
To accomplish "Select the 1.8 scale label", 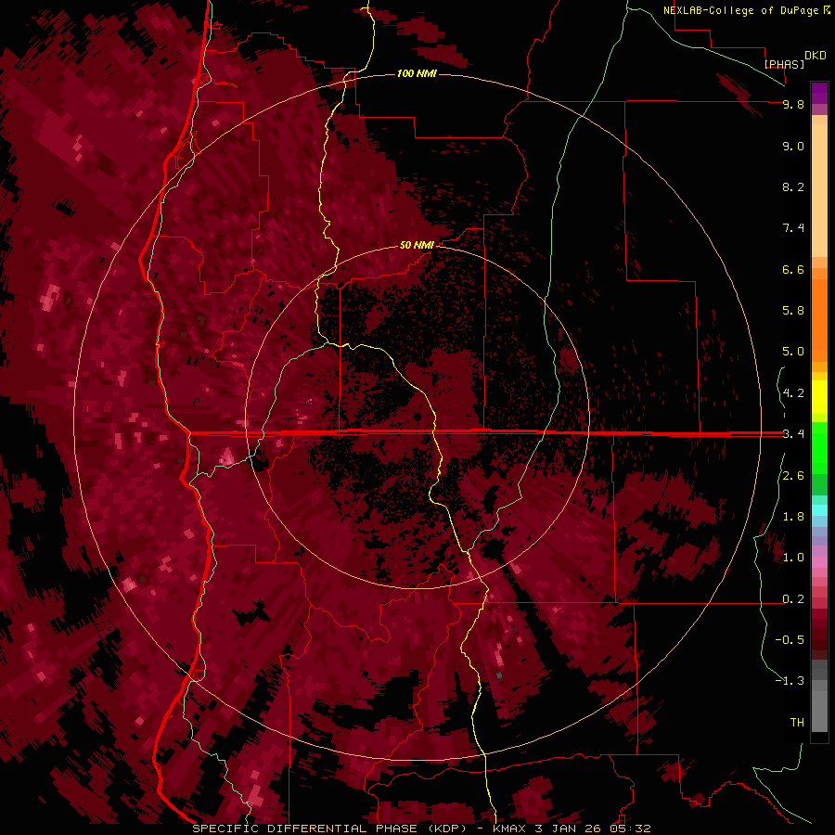I will pyautogui.click(x=793, y=517).
